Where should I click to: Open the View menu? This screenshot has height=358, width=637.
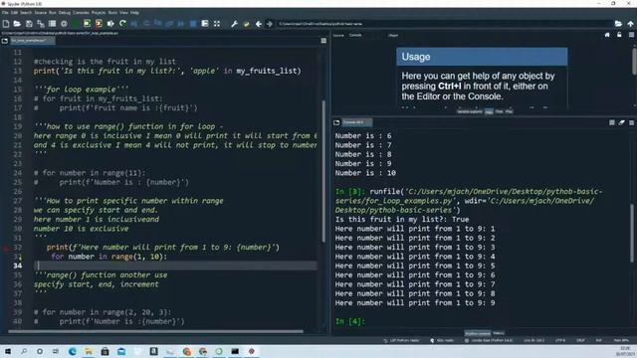coord(123,13)
